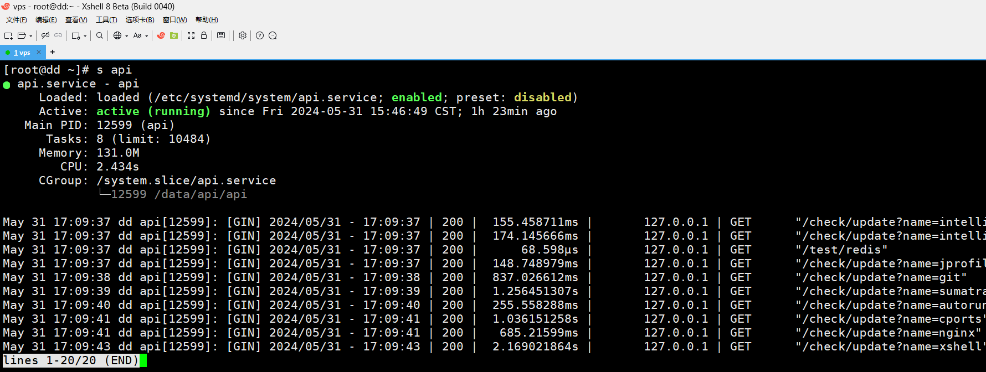Select the '1 vps' session tab

pos(22,53)
